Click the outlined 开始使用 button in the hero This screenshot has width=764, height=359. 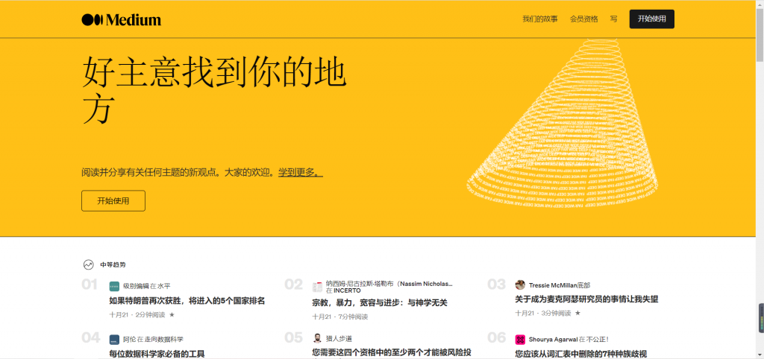coord(113,201)
